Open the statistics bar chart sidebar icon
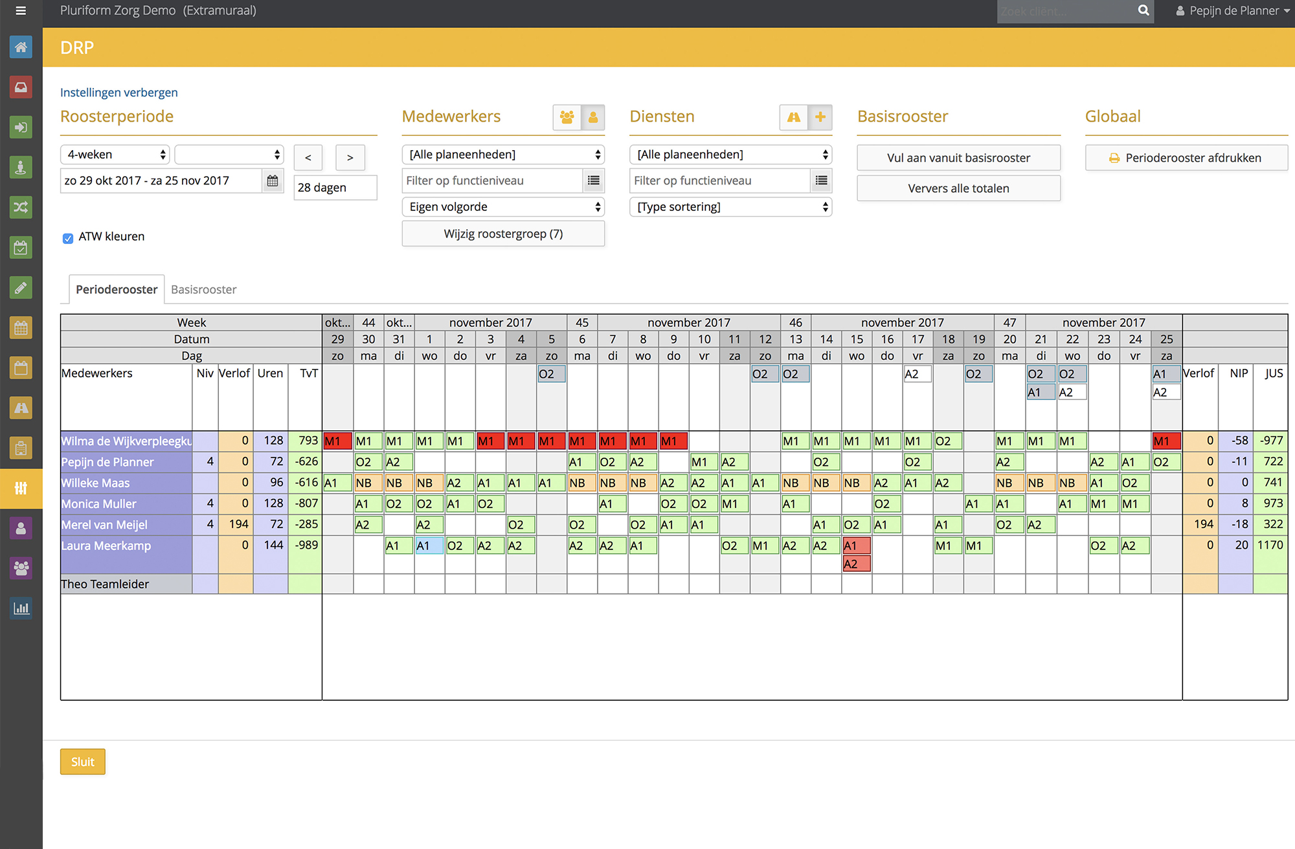This screenshot has height=849, width=1295. click(x=21, y=608)
